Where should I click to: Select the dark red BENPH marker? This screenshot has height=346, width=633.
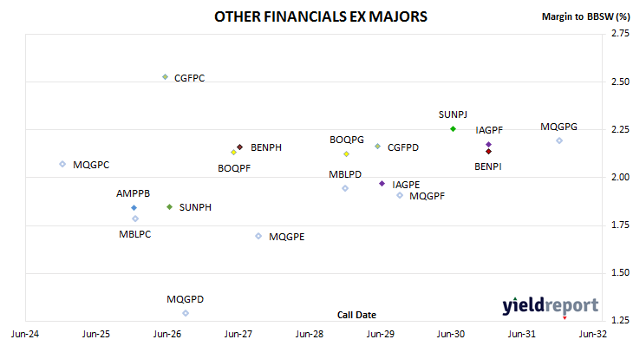[240, 147]
